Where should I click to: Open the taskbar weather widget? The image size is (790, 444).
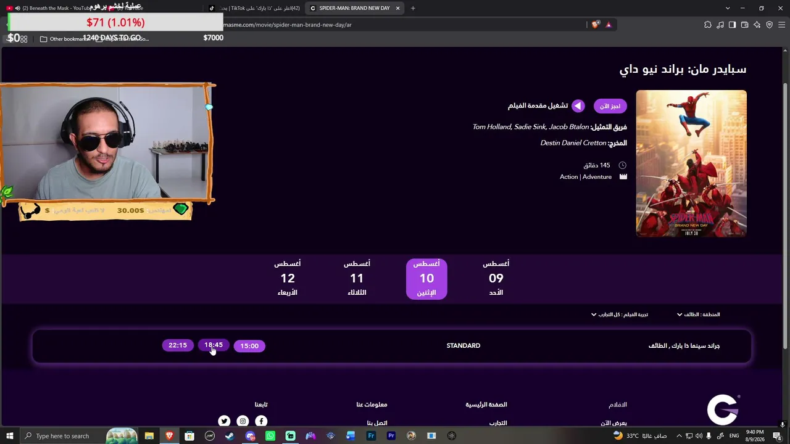pos(639,436)
